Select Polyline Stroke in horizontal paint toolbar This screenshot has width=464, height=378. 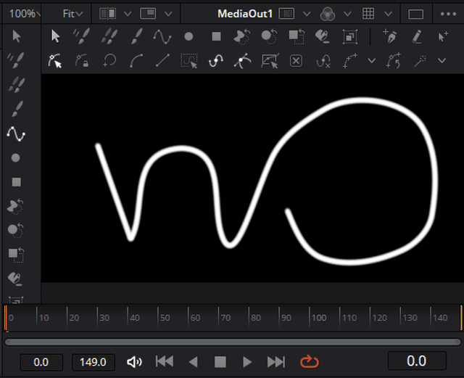(x=162, y=37)
